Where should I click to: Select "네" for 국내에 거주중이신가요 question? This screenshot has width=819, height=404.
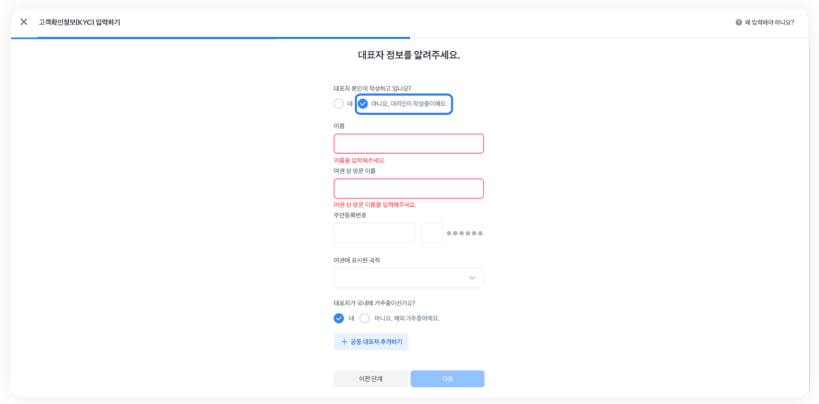[339, 318]
